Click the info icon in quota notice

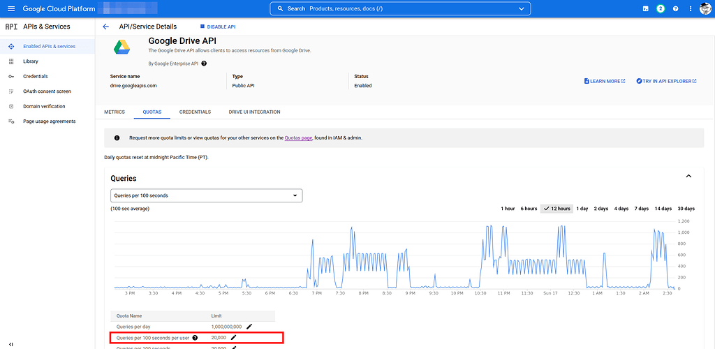117,138
